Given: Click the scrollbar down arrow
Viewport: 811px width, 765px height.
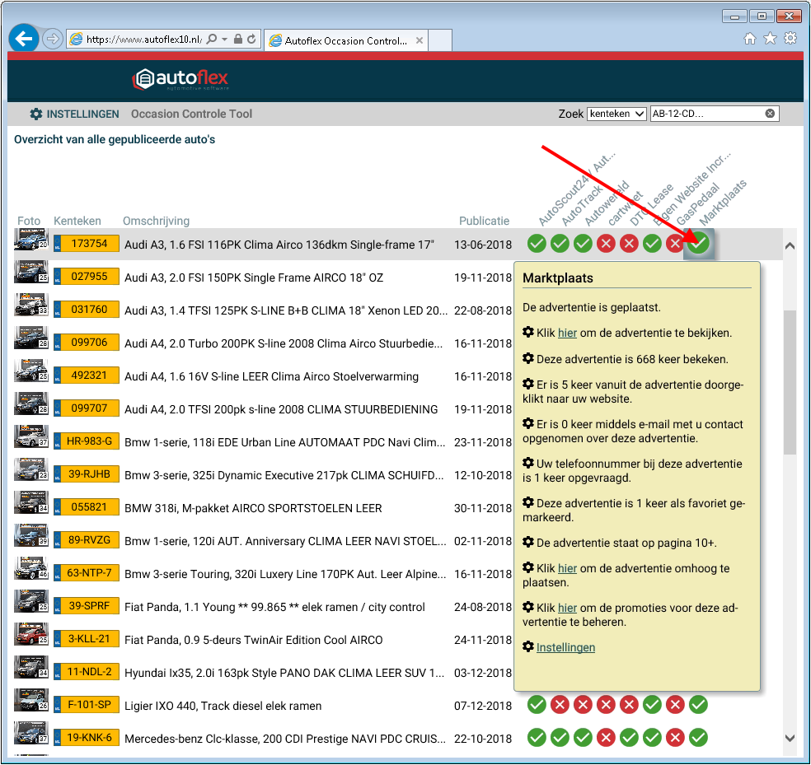Looking at the screenshot, I should (x=790, y=738).
